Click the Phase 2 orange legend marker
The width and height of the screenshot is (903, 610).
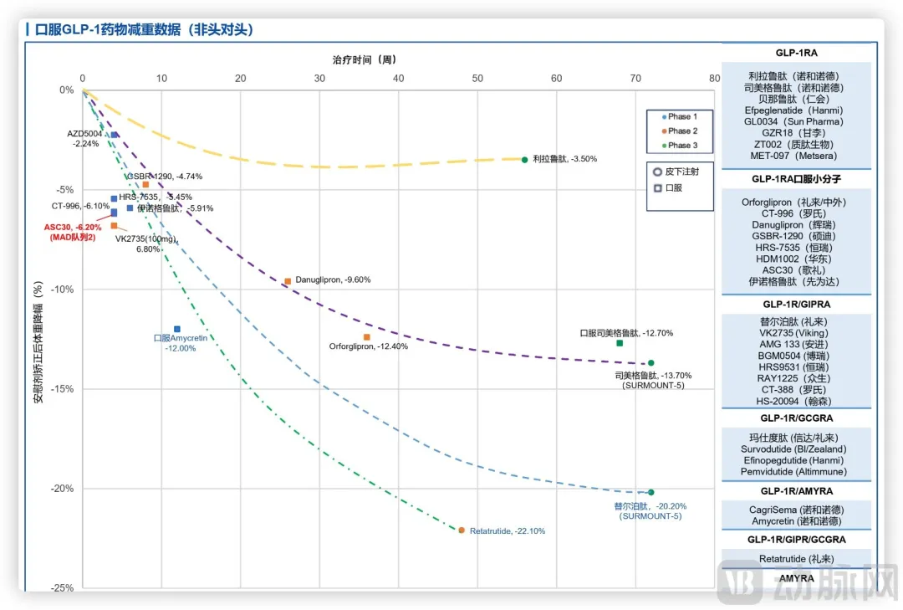(664, 131)
